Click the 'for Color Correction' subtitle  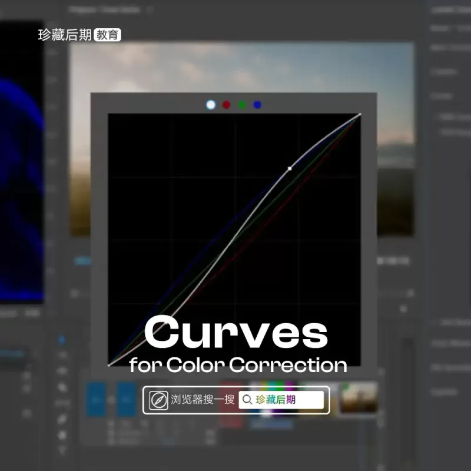coord(238,365)
